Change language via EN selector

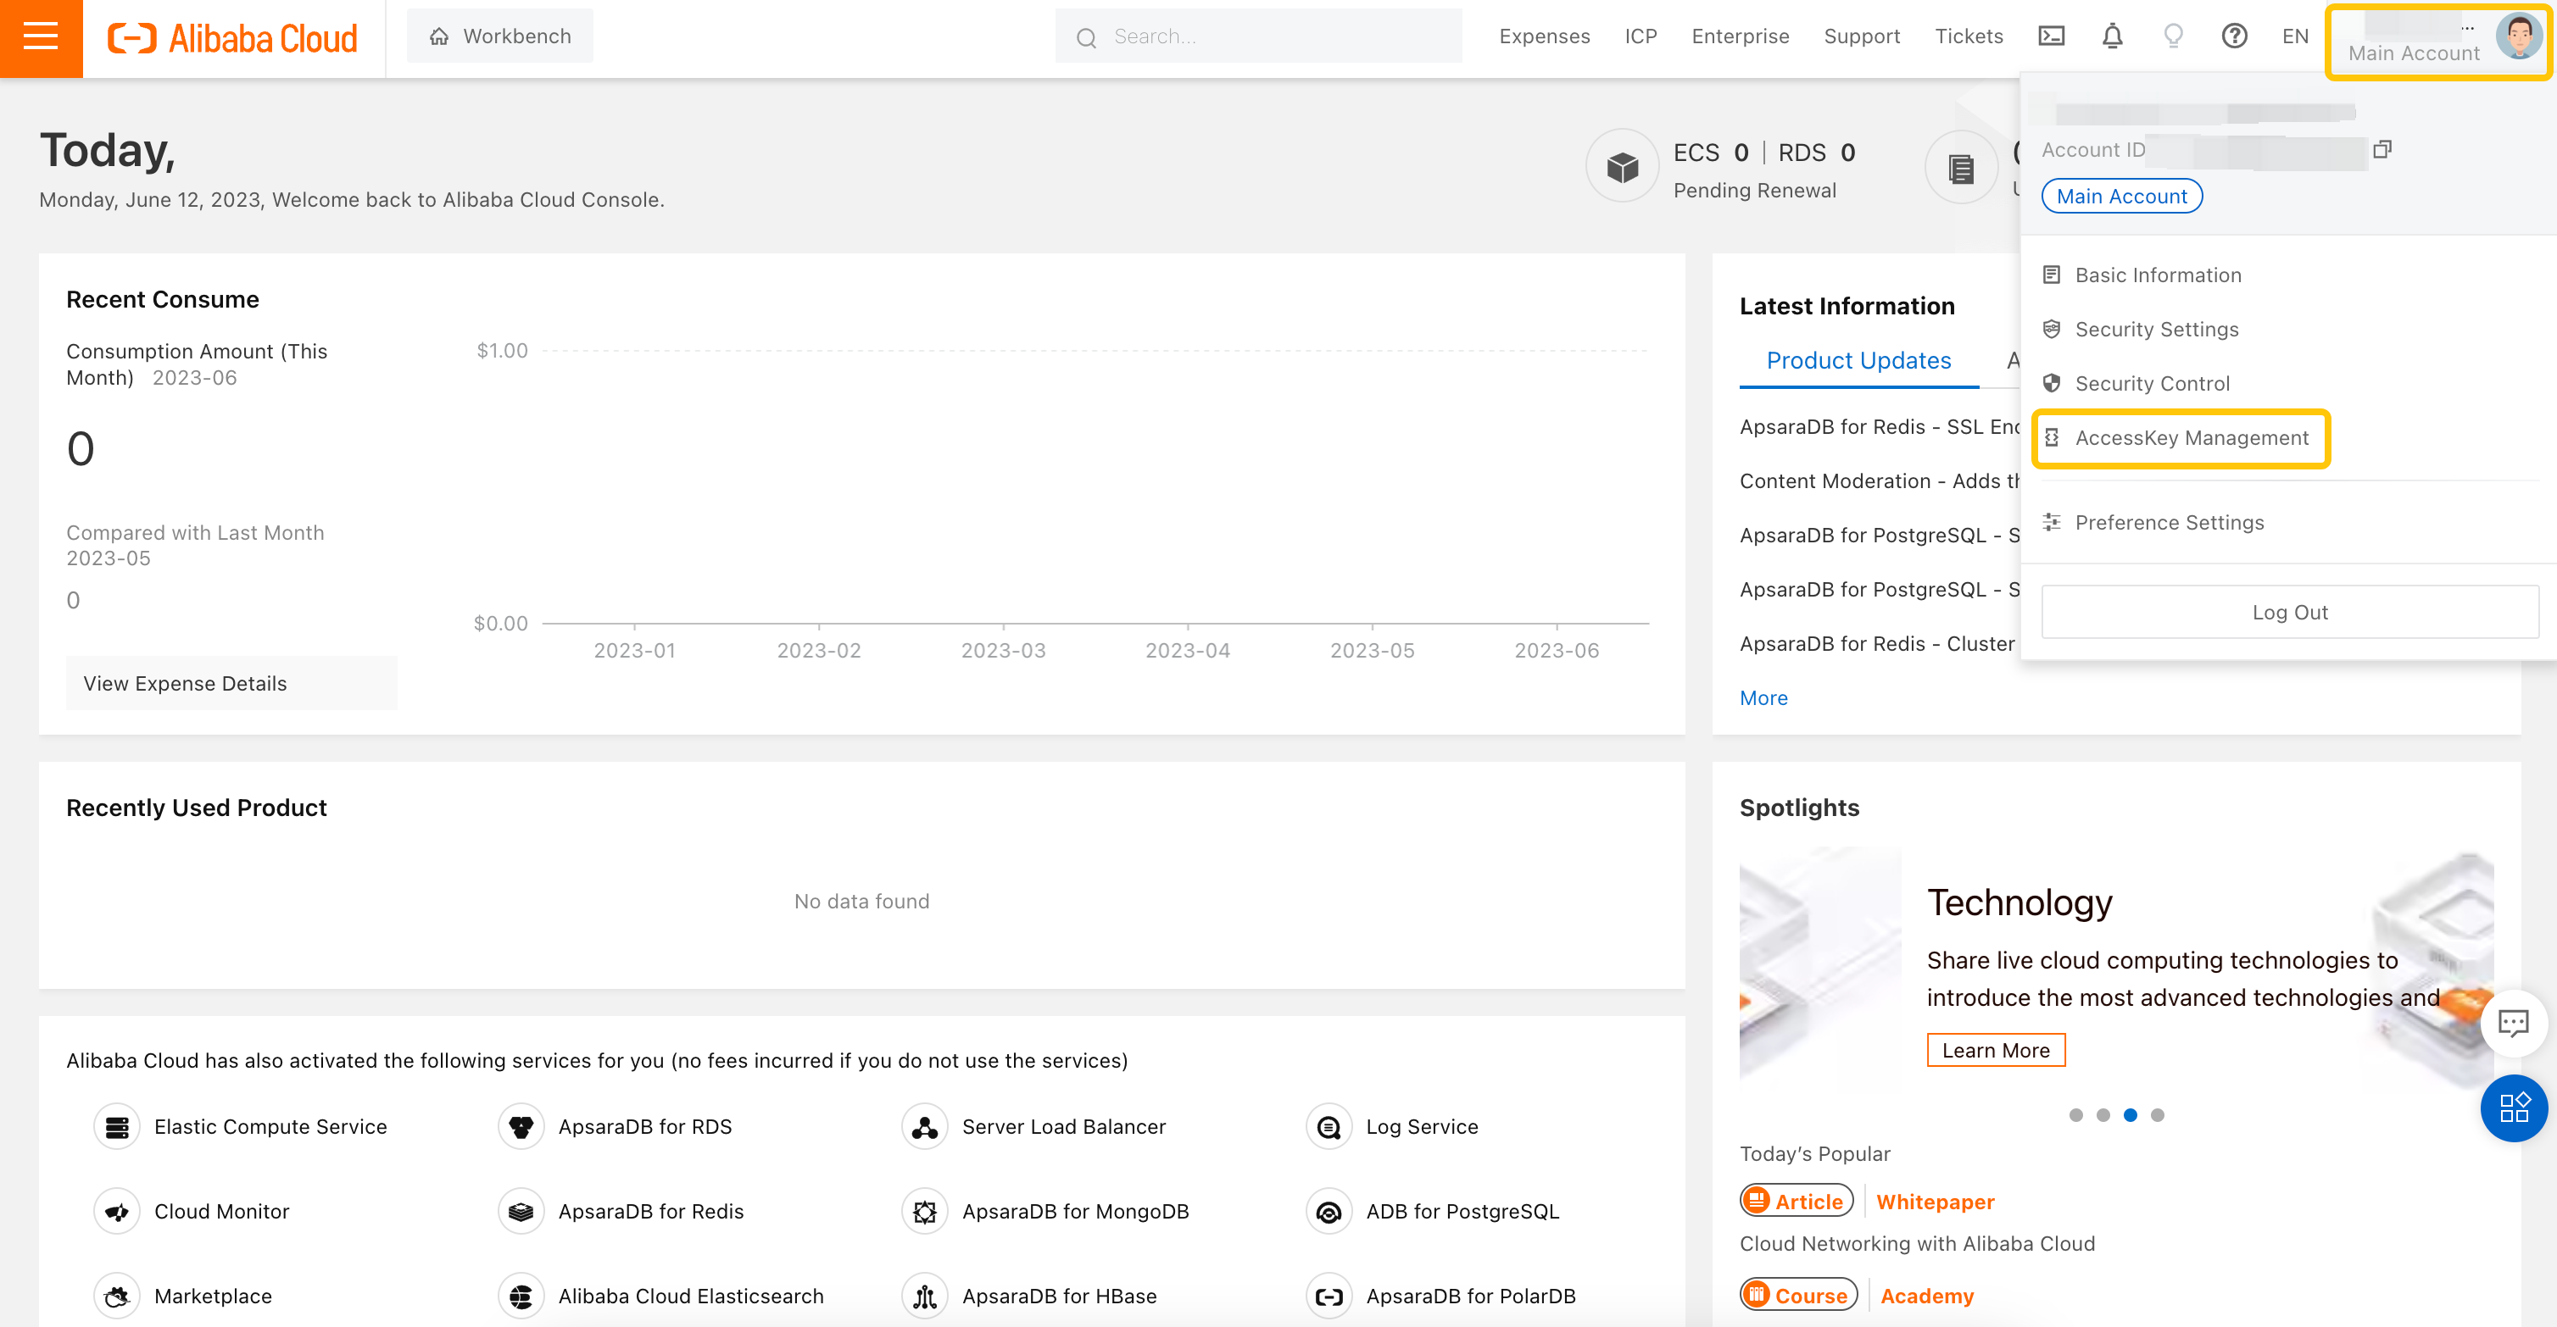[x=2295, y=36]
